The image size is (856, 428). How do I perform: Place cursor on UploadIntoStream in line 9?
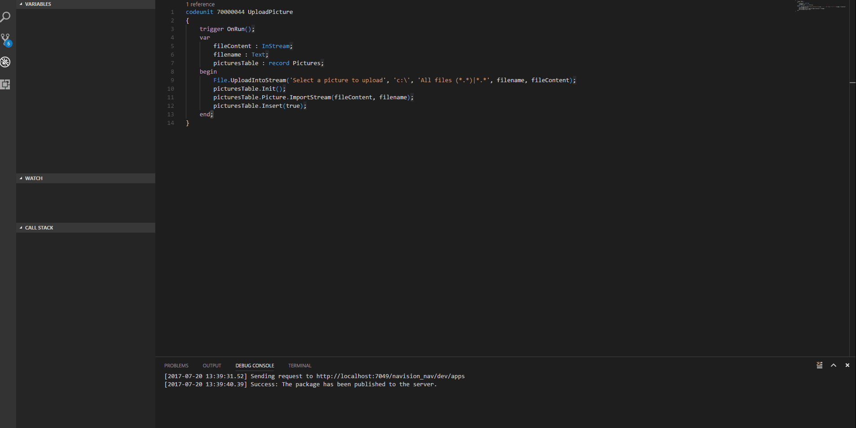258,80
